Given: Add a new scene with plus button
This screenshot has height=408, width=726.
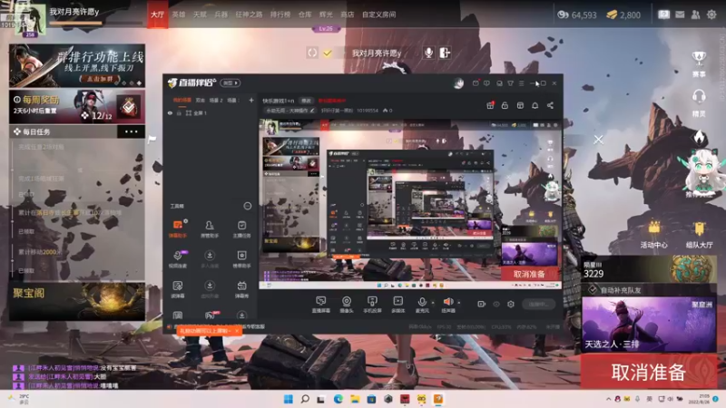Looking at the screenshot, I should [x=251, y=100].
